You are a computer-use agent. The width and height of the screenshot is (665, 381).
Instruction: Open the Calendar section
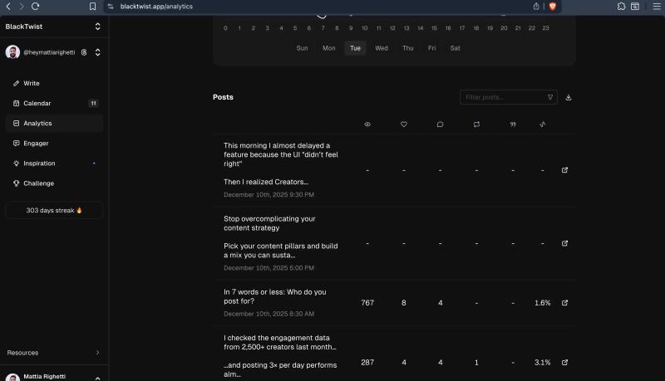click(x=54, y=103)
